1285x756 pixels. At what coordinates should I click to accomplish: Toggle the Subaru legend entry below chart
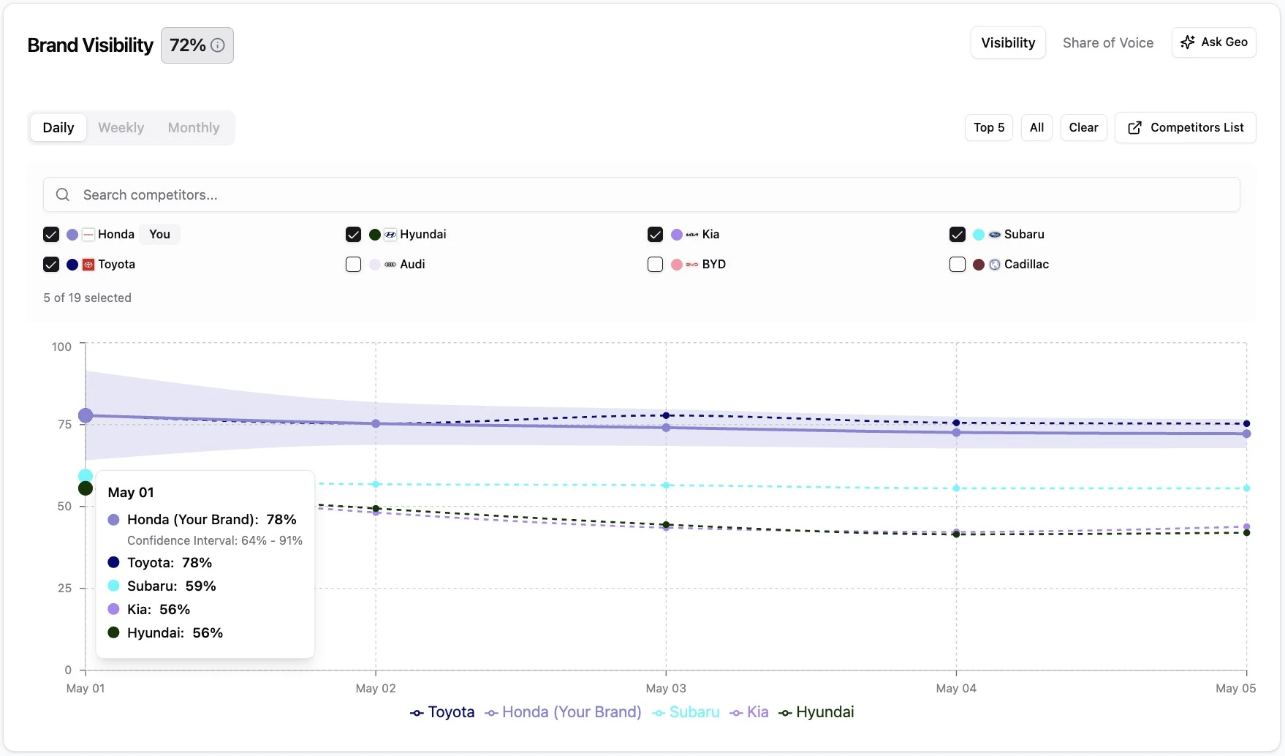pos(686,712)
